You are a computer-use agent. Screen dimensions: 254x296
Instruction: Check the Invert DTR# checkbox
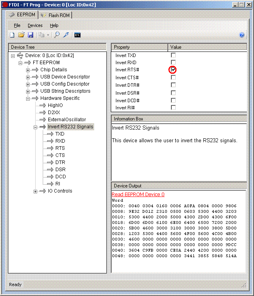(173, 85)
